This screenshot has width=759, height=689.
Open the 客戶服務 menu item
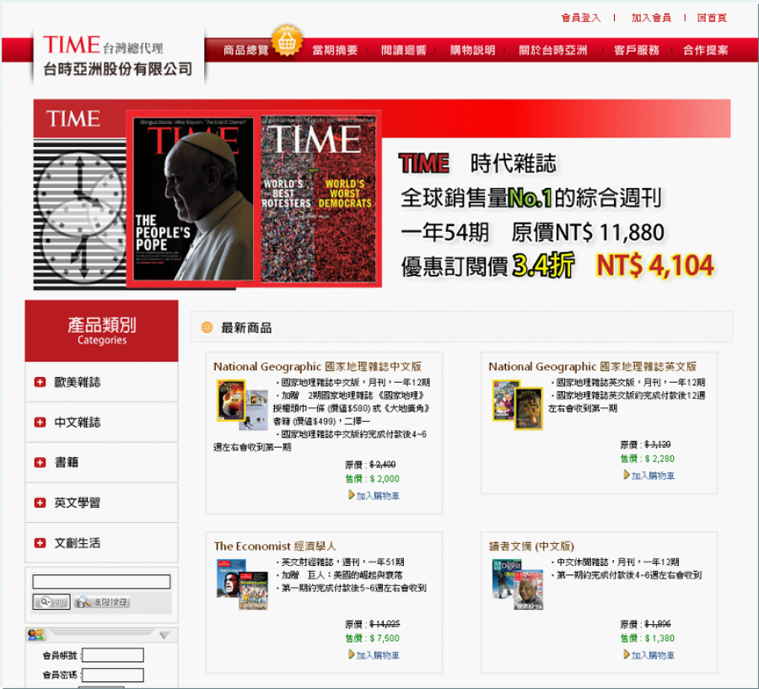point(636,51)
